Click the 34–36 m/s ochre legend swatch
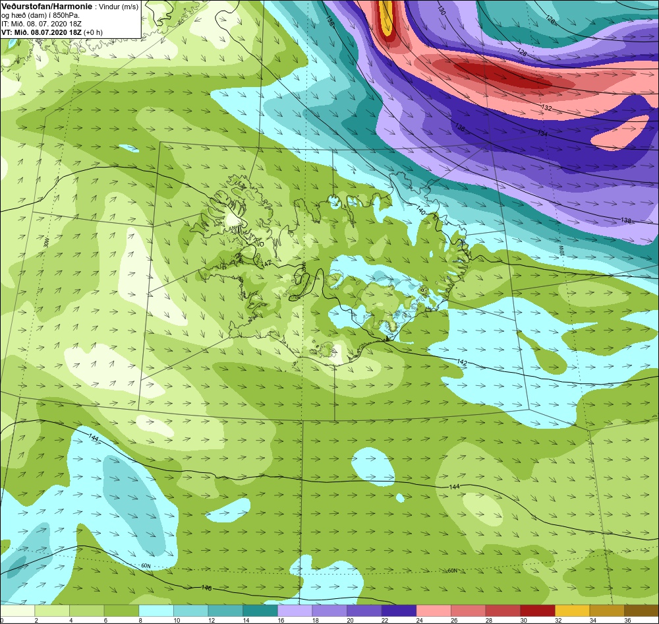 (x=607, y=610)
